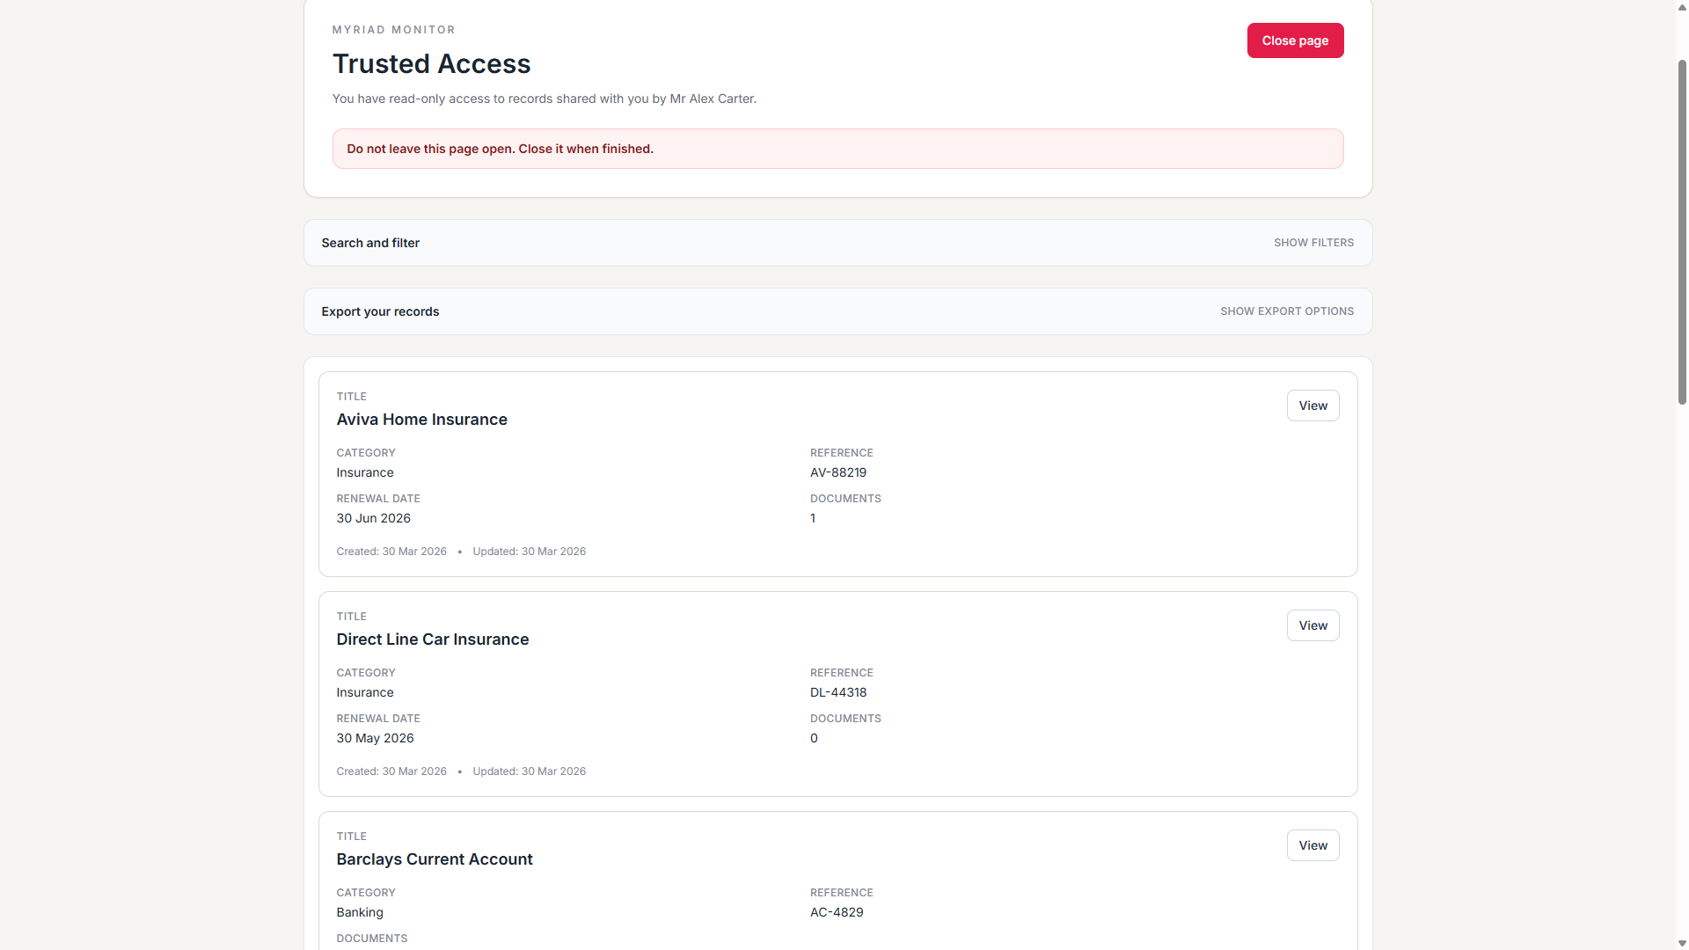Select the Trusted Access page heading

431,63
